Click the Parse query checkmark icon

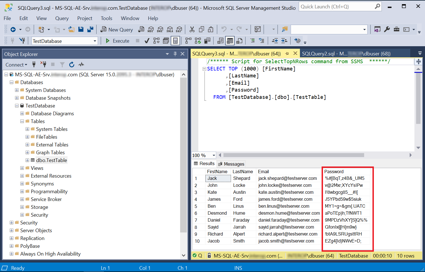147,41
